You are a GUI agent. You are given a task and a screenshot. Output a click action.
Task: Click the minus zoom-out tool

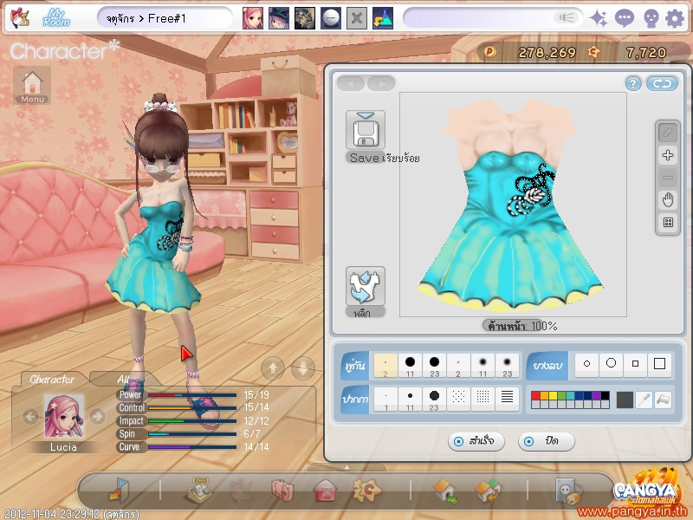[x=668, y=178]
